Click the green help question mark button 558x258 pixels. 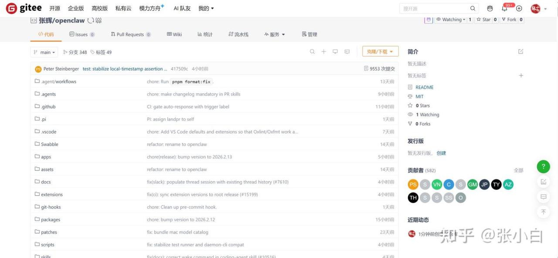pyautogui.click(x=543, y=166)
